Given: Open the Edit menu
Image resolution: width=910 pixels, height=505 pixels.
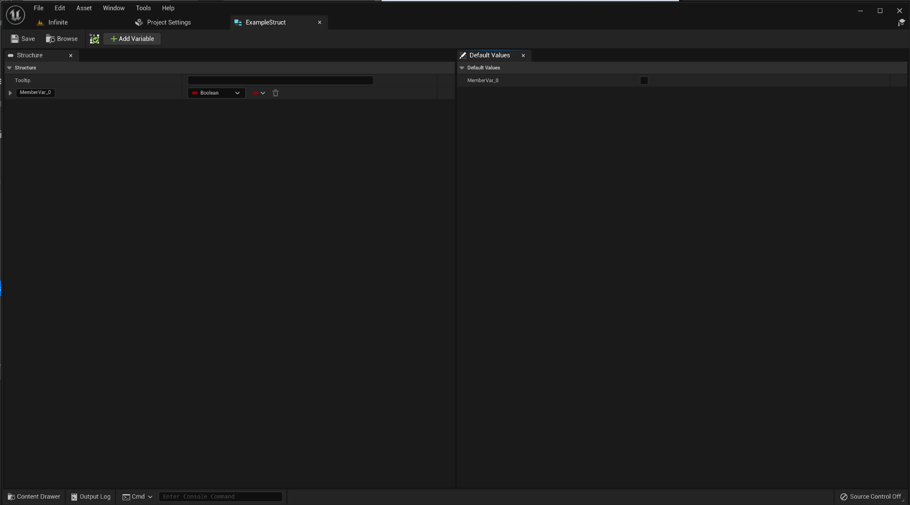Looking at the screenshot, I should (60, 8).
